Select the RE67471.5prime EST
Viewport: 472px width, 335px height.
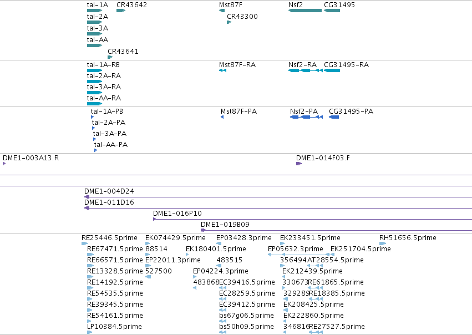(x=90, y=255)
